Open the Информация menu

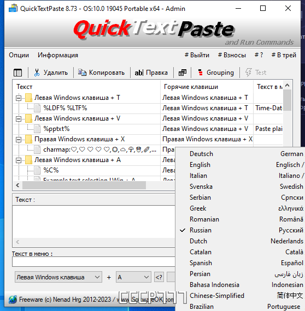[58, 55]
